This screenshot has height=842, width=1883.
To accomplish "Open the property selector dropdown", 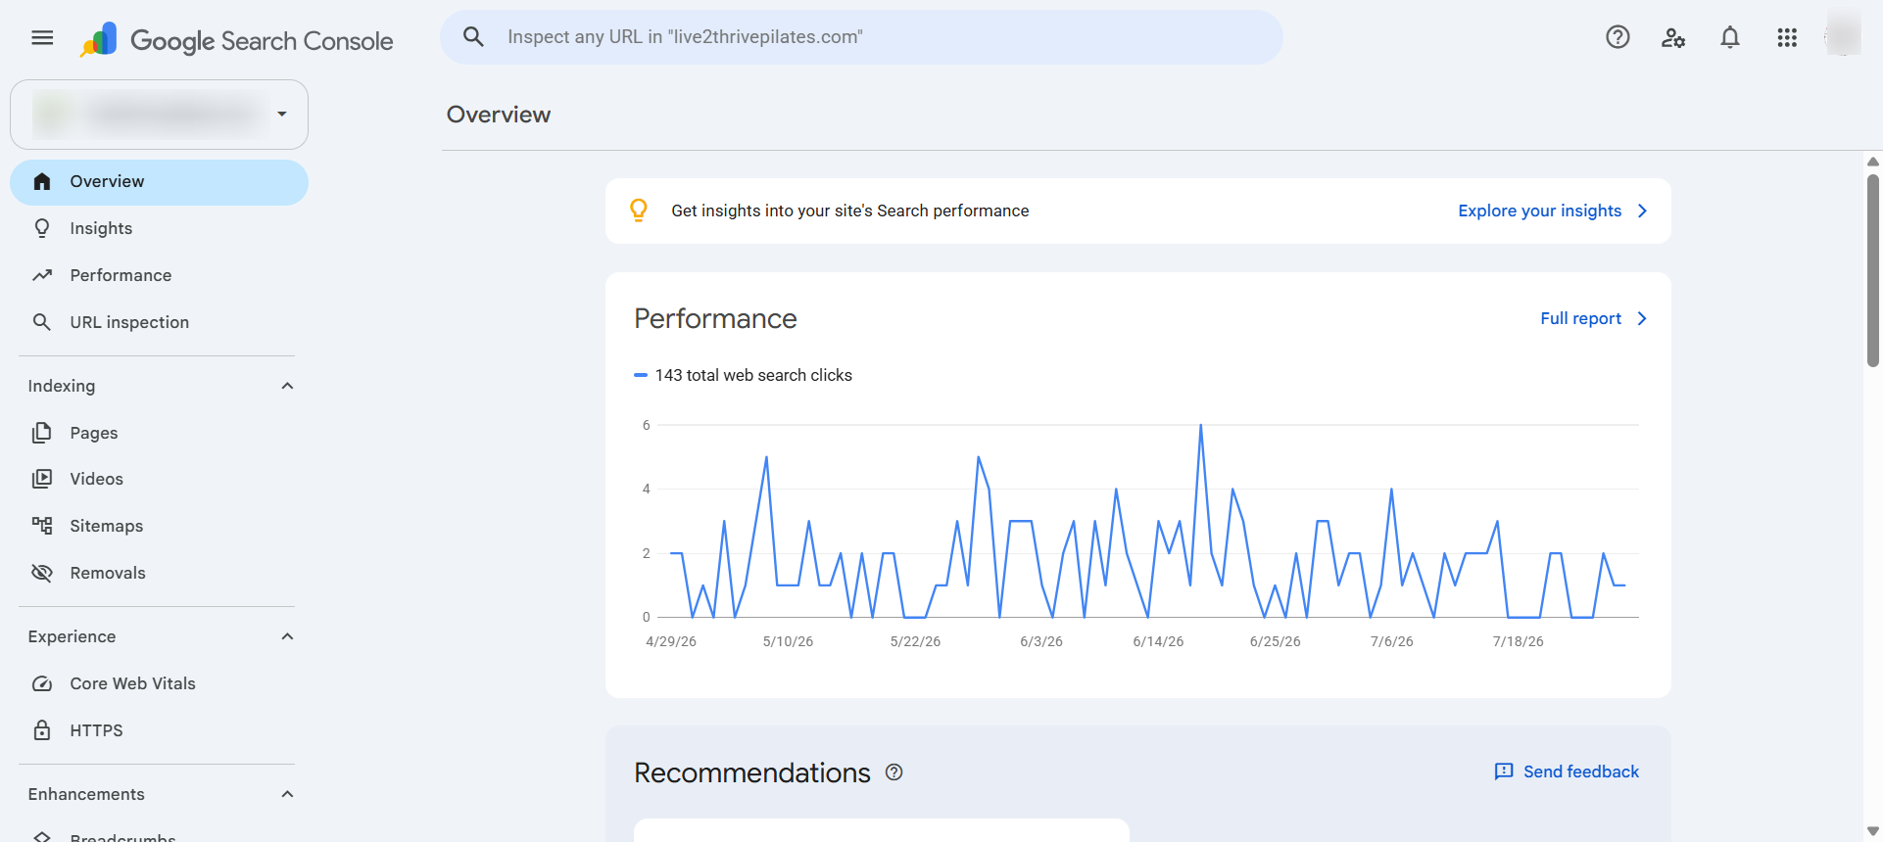I will click(159, 115).
